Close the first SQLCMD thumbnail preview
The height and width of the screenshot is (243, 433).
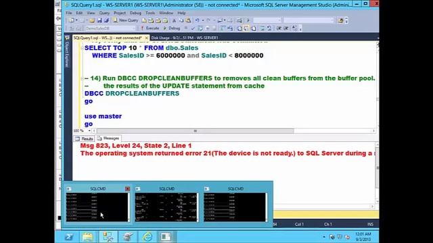coord(127,189)
